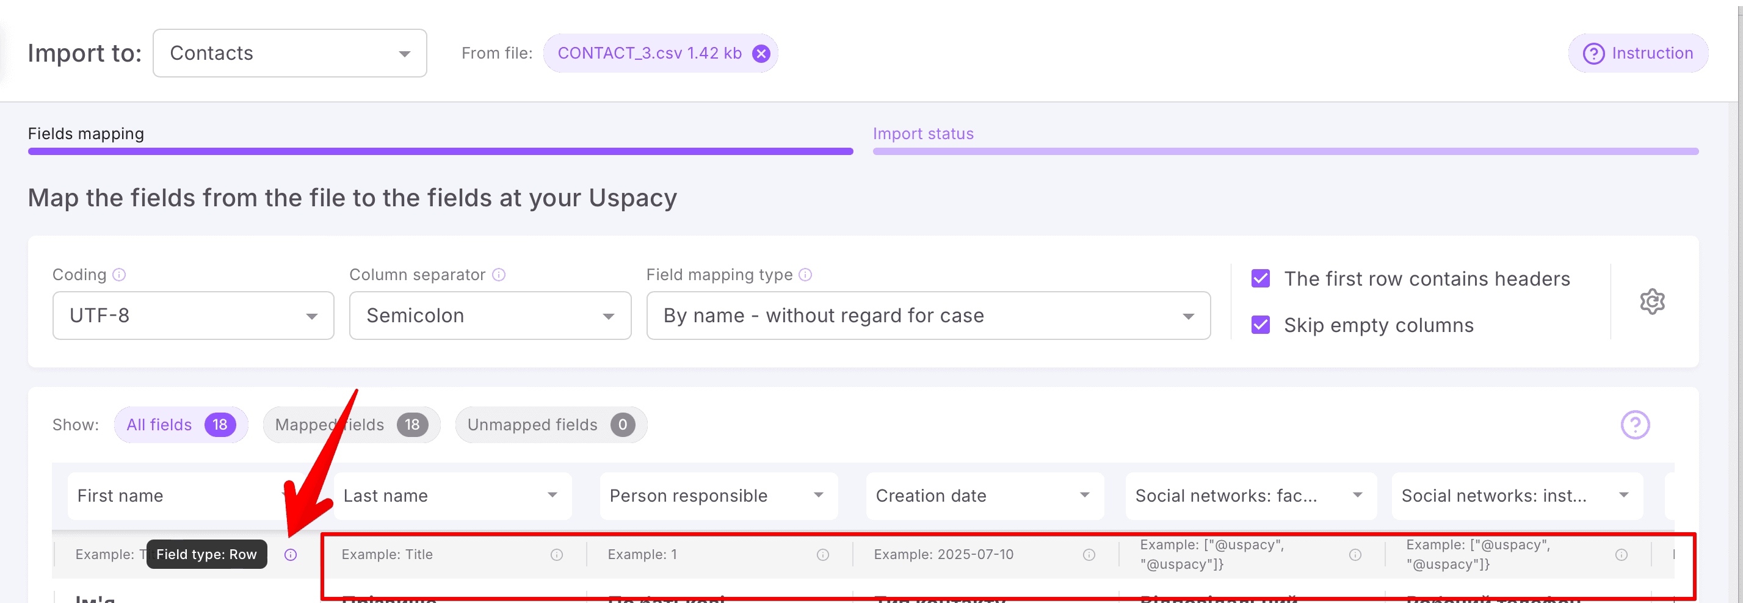Open the purple help question mark icon

(1636, 425)
